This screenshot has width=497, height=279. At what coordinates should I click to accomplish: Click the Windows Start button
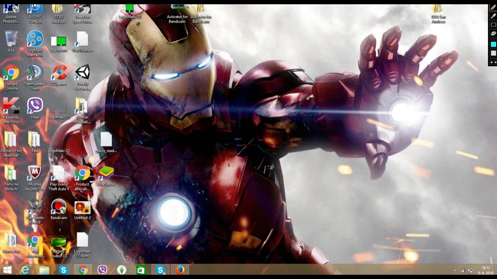[7, 270]
